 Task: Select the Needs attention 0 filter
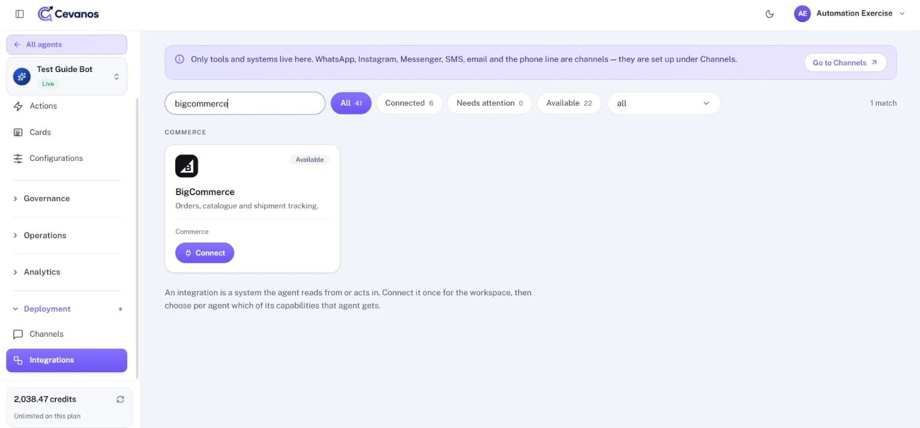(x=490, y=103)
